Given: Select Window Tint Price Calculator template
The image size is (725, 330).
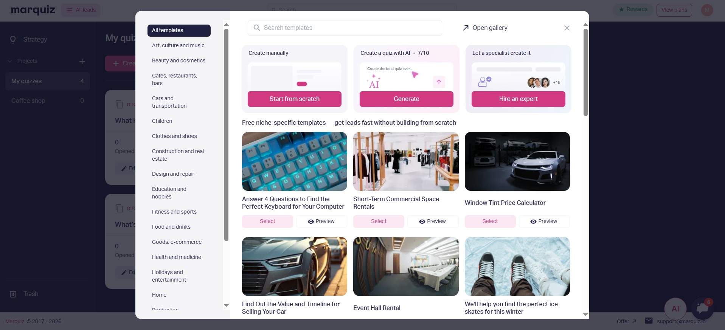Looking at the screenshot, I should [490, 222].
